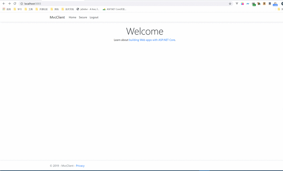This screenshot has width=283, height=171.
Task: Open the 开源社区 bookmark folder
Action: [41, 9]
